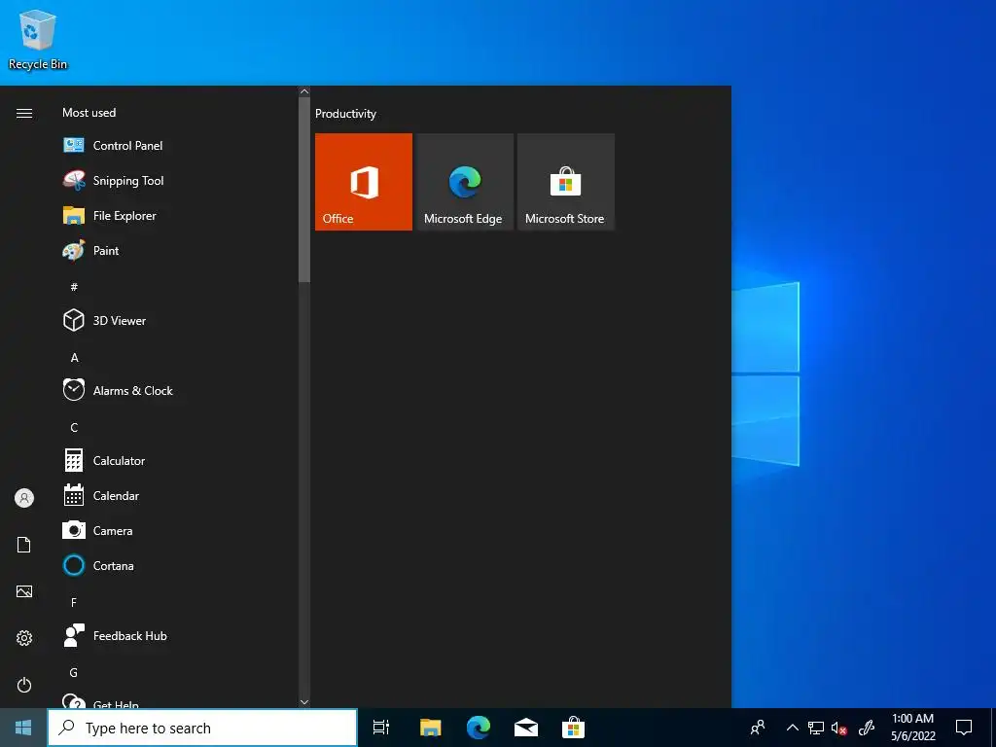
Task: Open the Microsoft Store tile
Action: click(566, 182)
